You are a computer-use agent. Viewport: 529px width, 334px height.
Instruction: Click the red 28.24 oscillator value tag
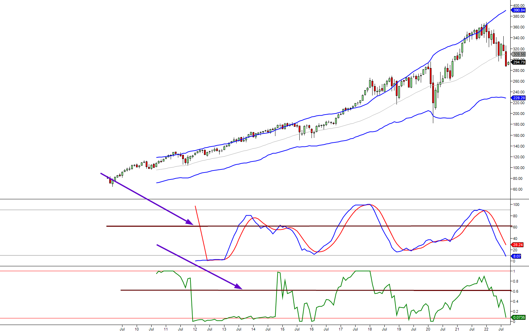pos(518,245)
